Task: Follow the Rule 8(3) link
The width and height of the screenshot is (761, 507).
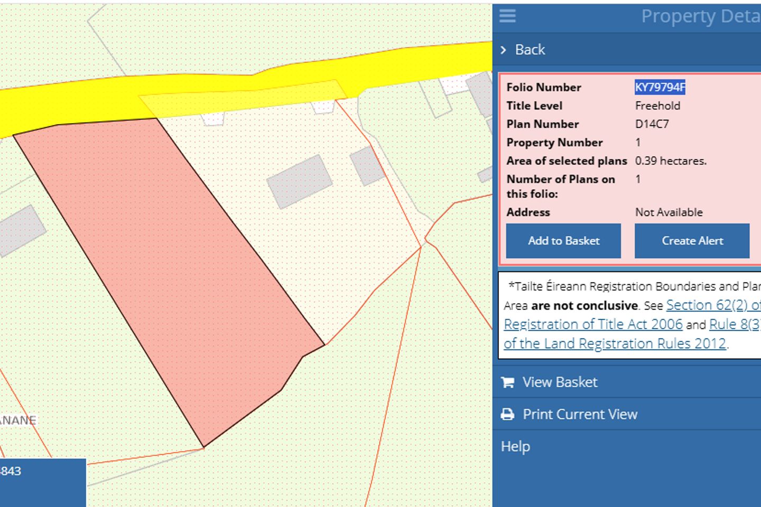Action: click(x=735, y=324)
